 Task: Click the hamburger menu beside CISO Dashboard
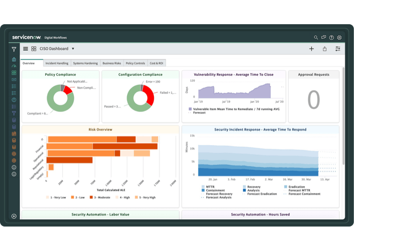pos(25,49)
